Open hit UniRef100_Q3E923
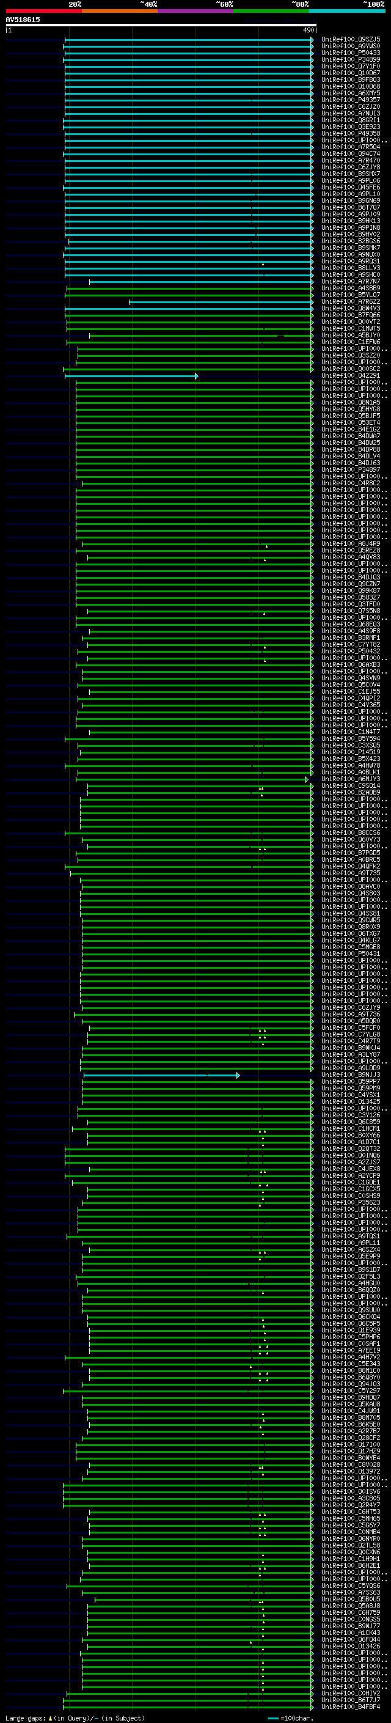The image size is (391, 1723). 351,127
